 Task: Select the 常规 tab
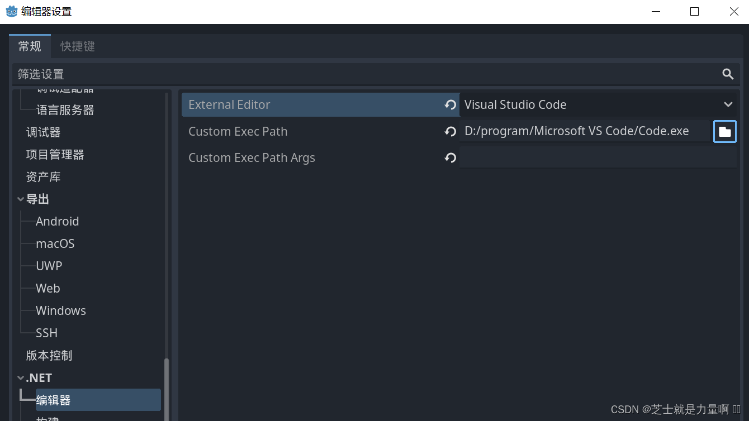tap(30, 46)
